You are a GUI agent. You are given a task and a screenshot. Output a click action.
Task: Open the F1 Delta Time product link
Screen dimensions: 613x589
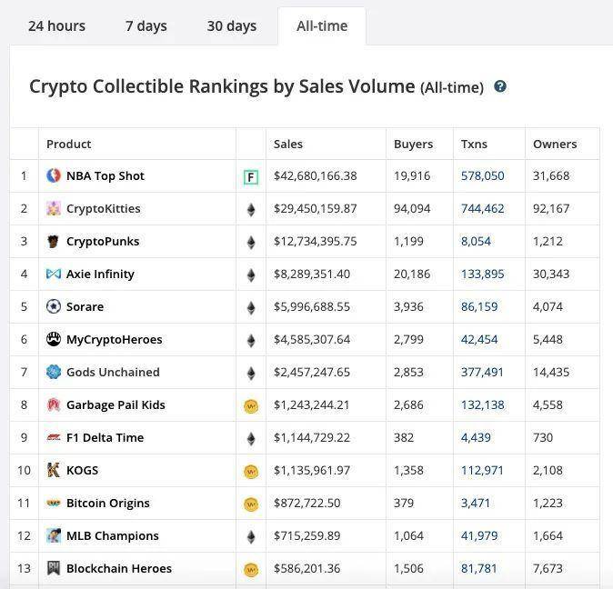point(105,438)
